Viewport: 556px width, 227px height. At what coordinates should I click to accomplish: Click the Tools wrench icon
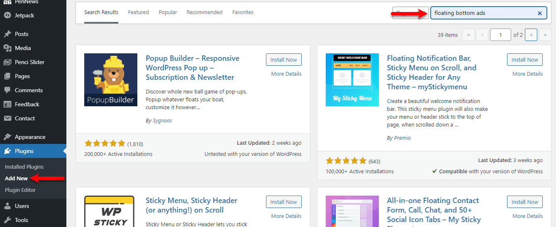coord(7,220)
